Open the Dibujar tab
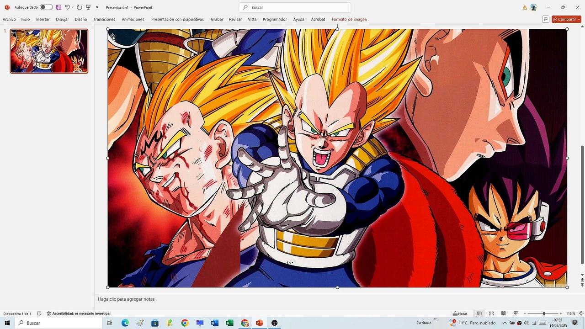Viewport: 585px width, 329px height. (x=62, y=20)
